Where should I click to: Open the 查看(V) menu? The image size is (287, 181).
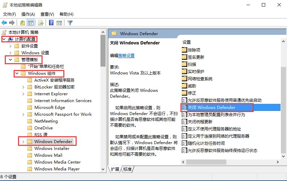click(47, 14)
